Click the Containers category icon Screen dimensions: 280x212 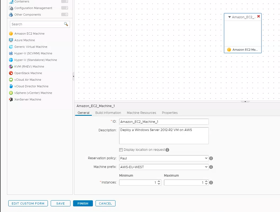11,2
